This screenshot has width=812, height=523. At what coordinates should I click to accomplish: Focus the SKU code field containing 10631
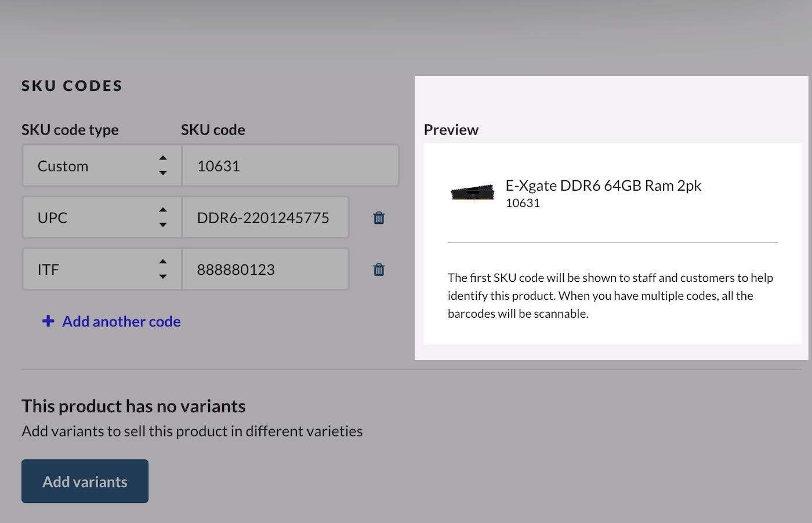tap(290, 166)
